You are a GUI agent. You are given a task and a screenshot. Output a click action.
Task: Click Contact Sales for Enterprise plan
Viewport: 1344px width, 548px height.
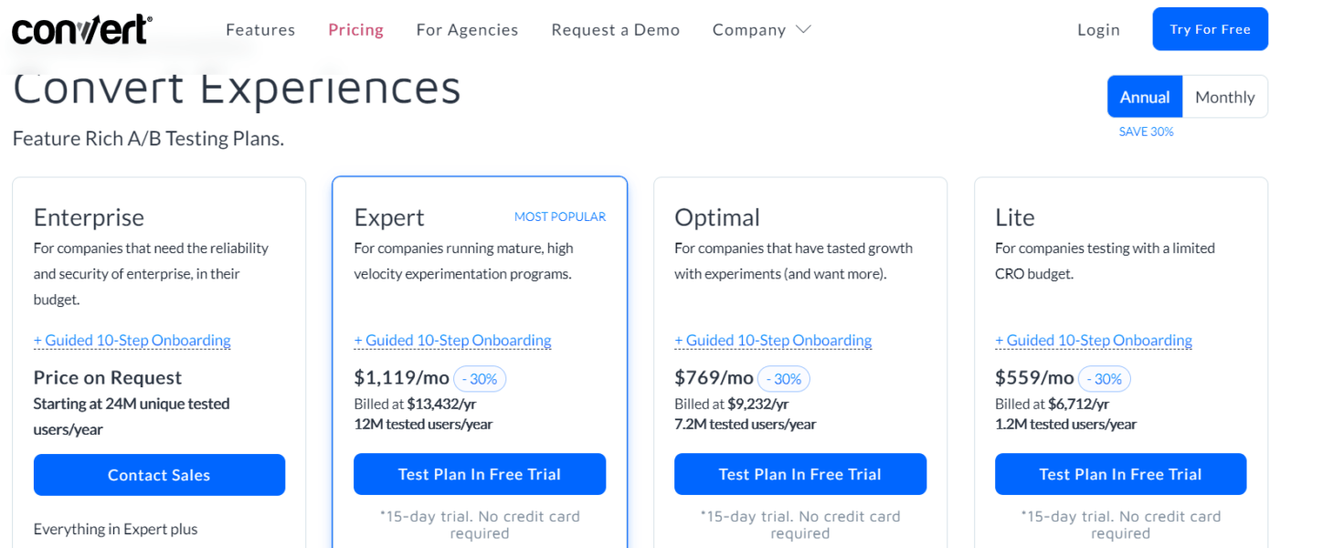159,475
